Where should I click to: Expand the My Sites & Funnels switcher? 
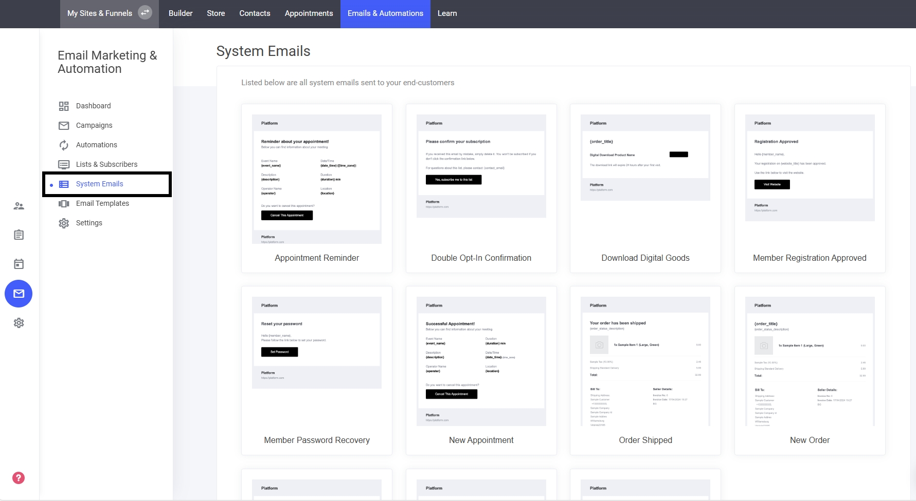(100, 13)
